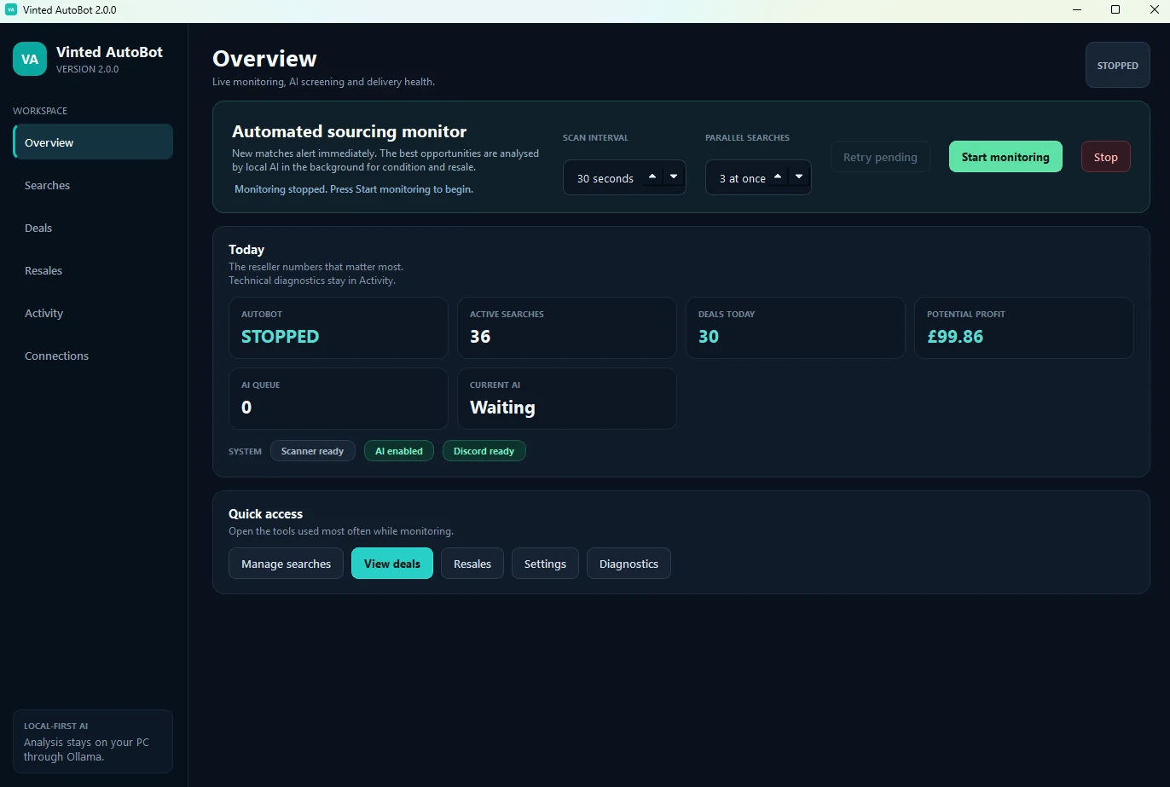
Task: Click the Current AI Waiting value
Action: click(x=502, y=408)
